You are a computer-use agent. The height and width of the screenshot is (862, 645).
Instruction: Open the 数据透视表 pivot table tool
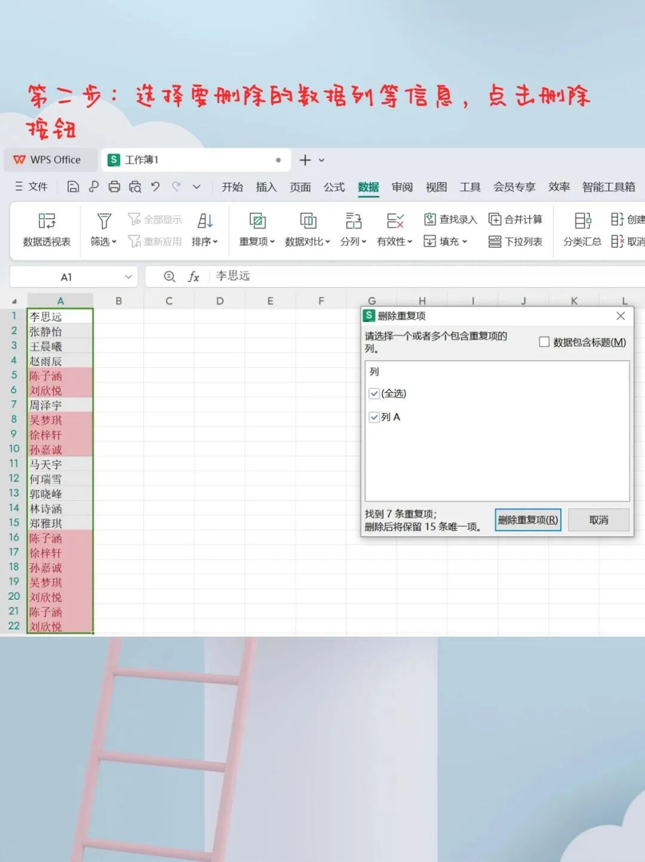(x=47, y=229)
